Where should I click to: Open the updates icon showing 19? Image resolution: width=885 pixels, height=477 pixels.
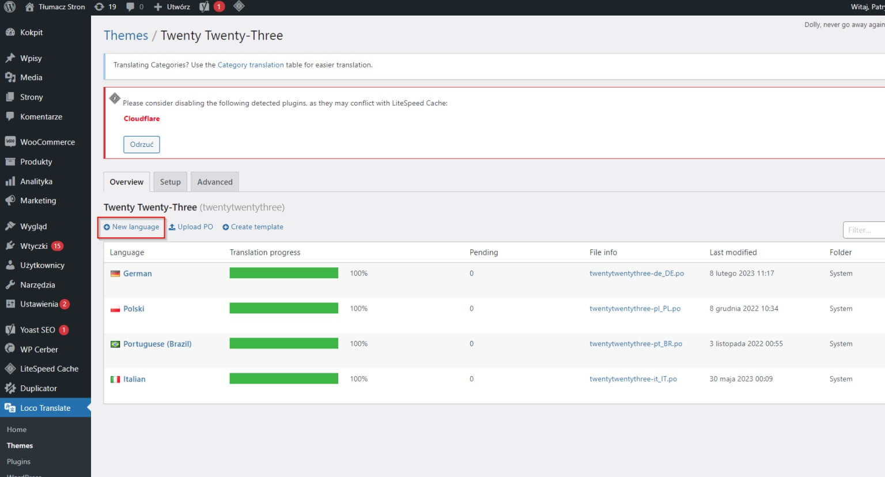[99, 7]
